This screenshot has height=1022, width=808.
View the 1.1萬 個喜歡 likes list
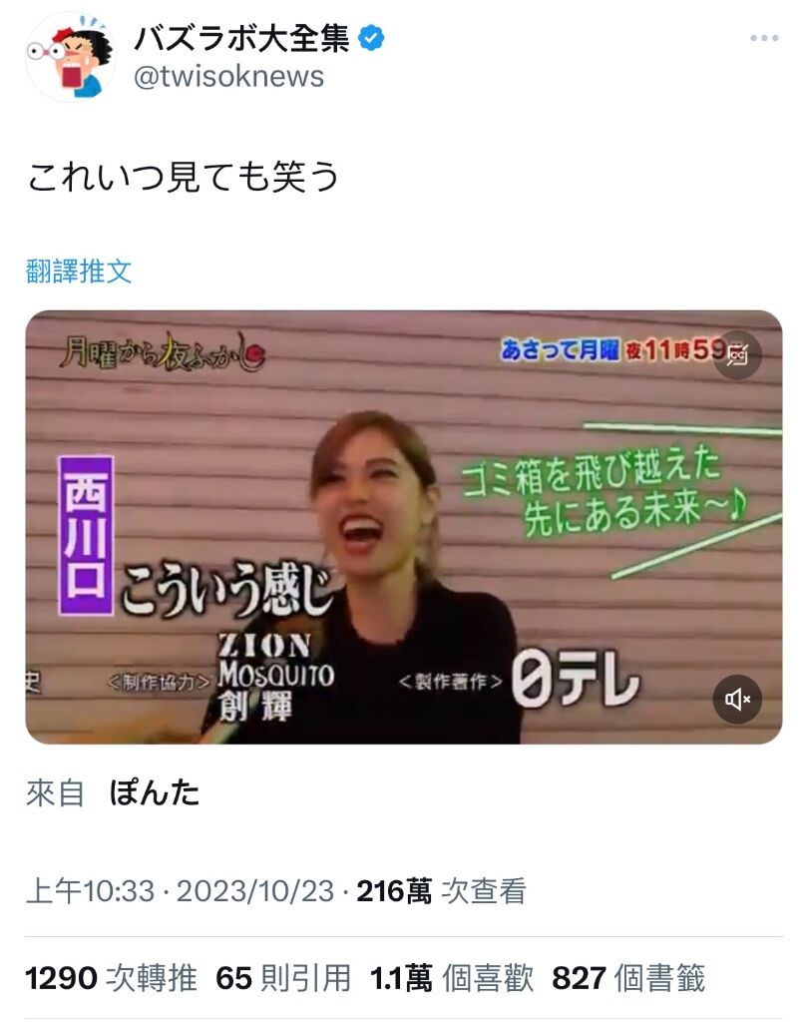[x=452, y=978]
